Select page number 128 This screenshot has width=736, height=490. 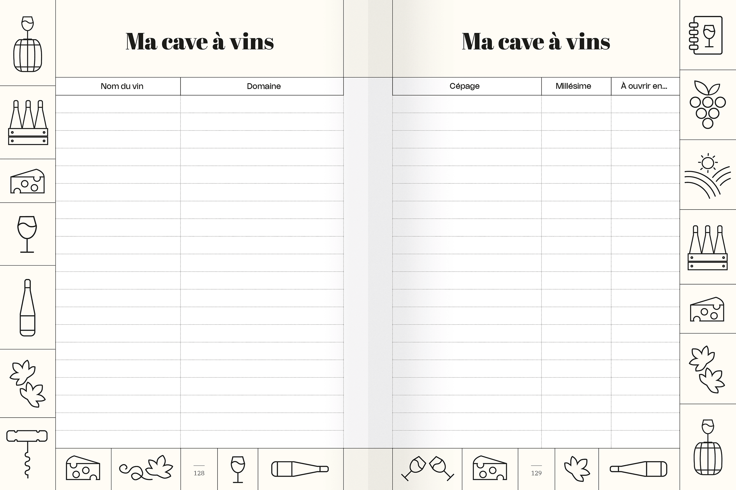(199, 473)
